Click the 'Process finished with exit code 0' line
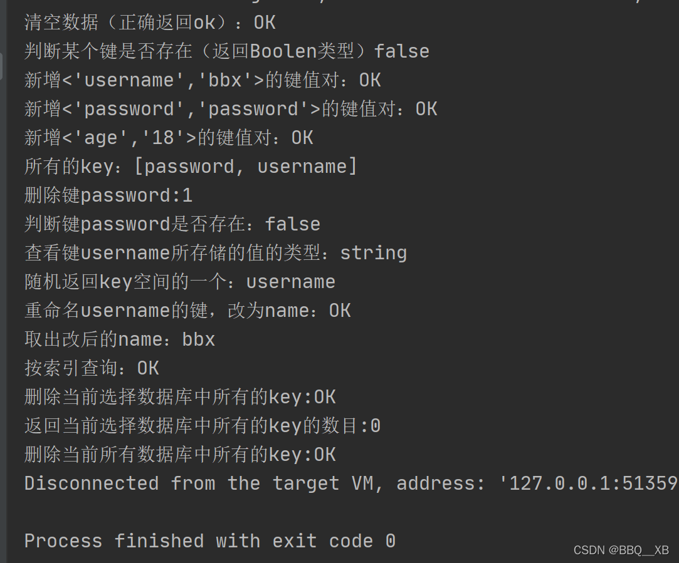Screen dimensions: 679x563 pyautogui.click(x=209, y=541)
